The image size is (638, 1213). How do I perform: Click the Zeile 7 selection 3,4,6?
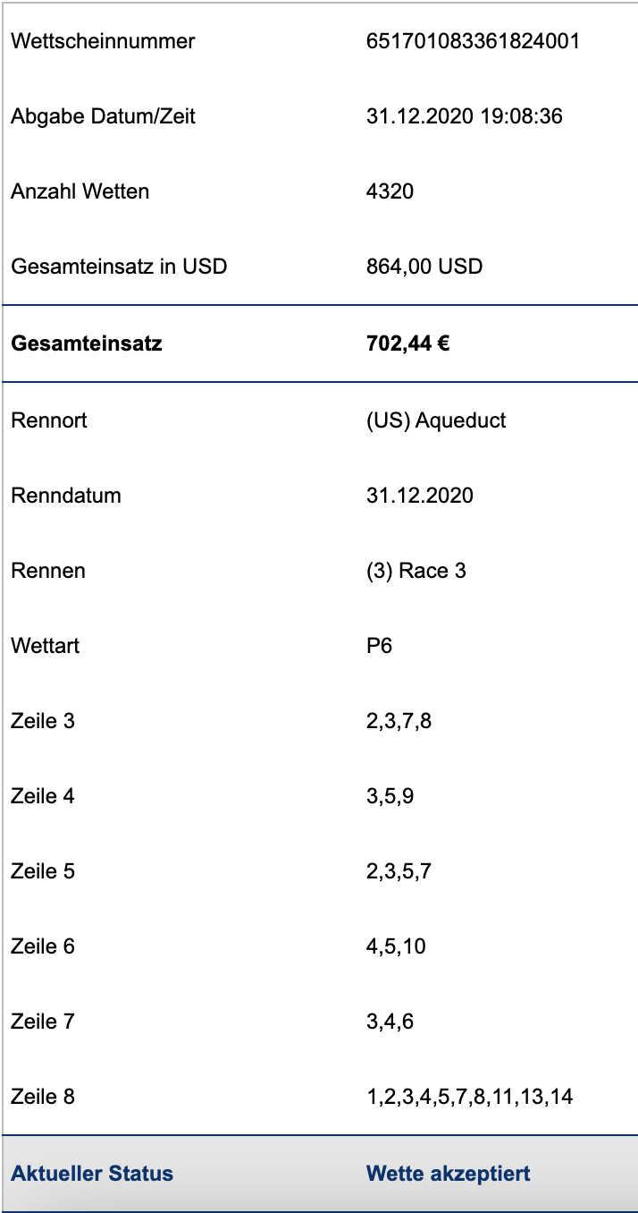390,1021
